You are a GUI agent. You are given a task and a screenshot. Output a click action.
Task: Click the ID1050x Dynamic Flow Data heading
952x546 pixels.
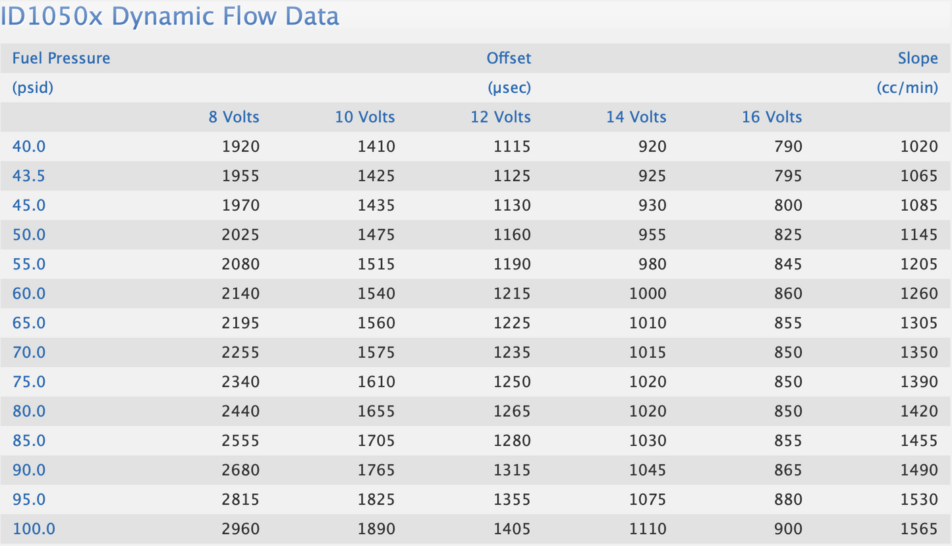pyautogui.click(x=170, y=16)
